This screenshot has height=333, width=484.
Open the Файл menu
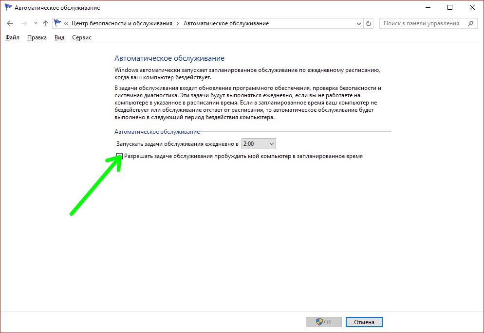pos(12,37)
